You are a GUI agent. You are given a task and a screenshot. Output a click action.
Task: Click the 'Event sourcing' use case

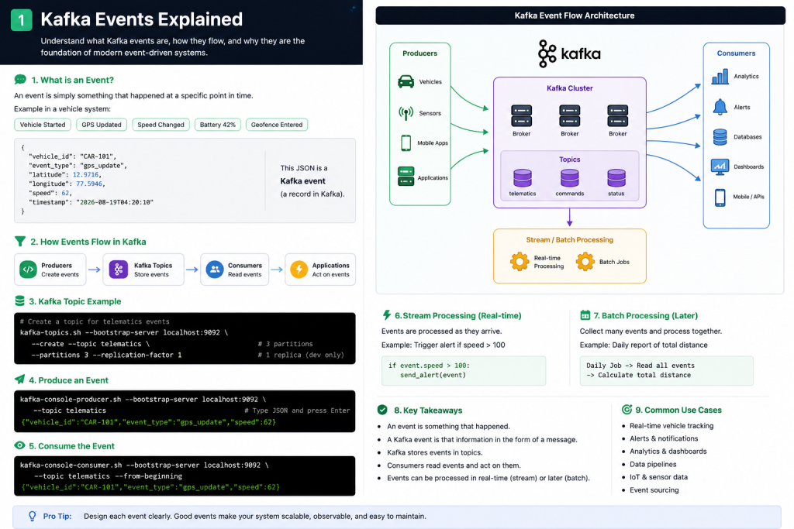[x=654, y=490]
